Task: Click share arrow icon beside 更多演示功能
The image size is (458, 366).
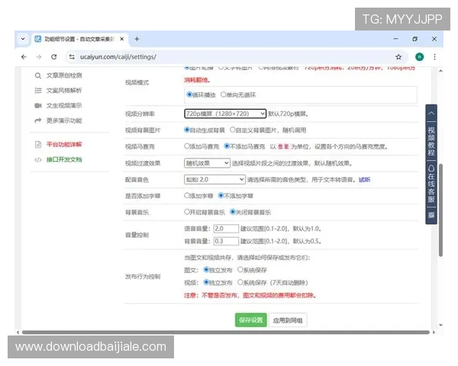Action: pos(38,120)
